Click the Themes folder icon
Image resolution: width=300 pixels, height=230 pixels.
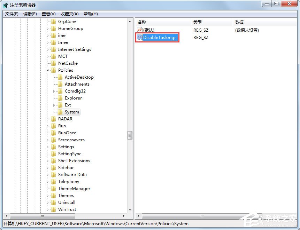54,196
